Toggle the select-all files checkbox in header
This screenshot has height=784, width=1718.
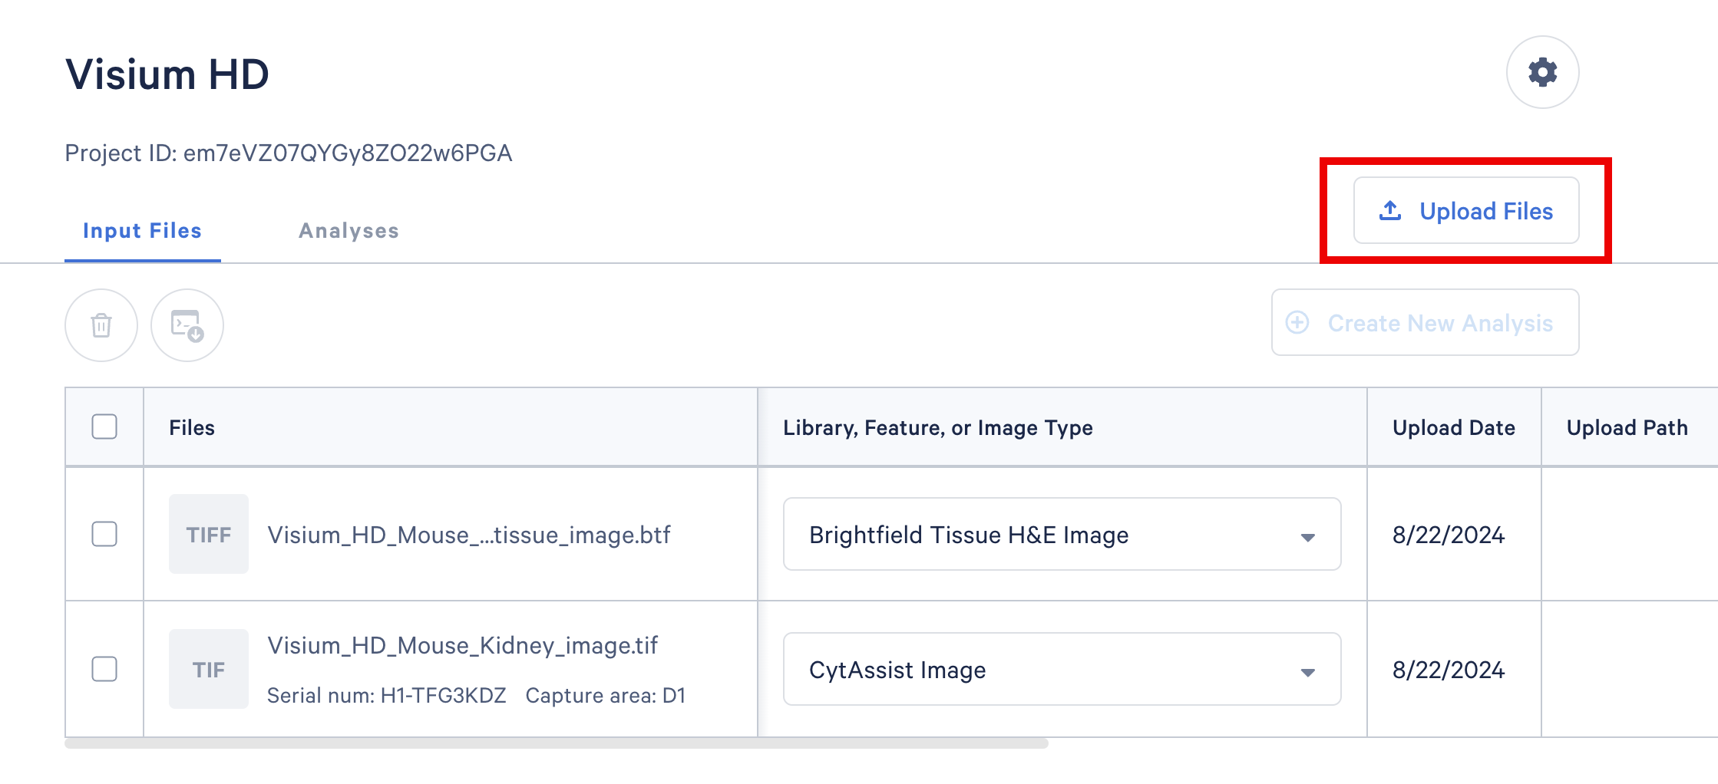[104, 427]
